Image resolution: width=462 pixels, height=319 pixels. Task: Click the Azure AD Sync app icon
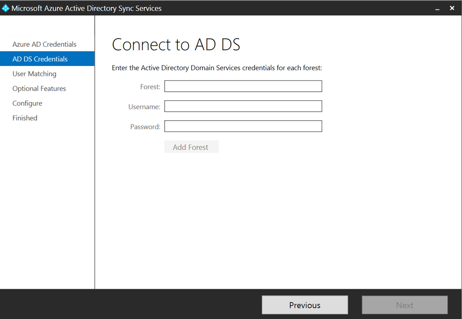pyautogui.click(x=6, y=8)
